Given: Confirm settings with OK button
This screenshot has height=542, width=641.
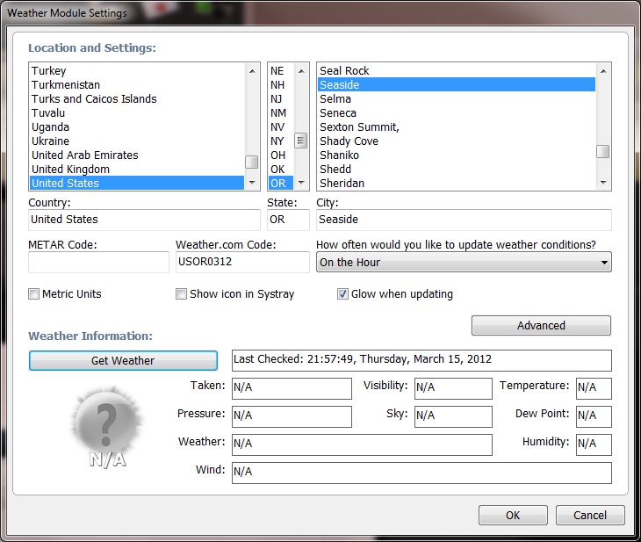Looking at the screenshot, I should point(513,516).
